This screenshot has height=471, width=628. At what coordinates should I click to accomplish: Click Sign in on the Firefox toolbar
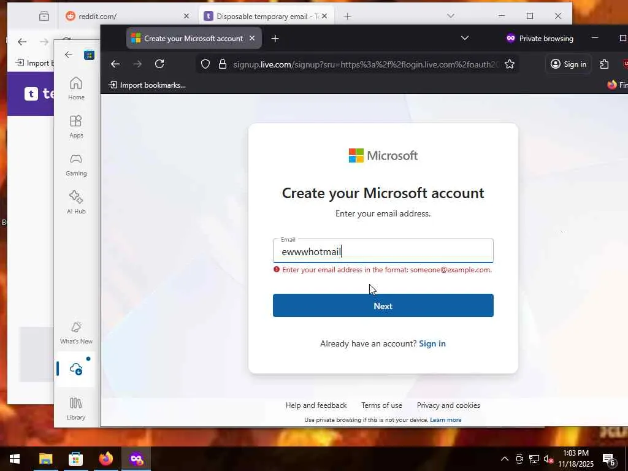[569, 64]
